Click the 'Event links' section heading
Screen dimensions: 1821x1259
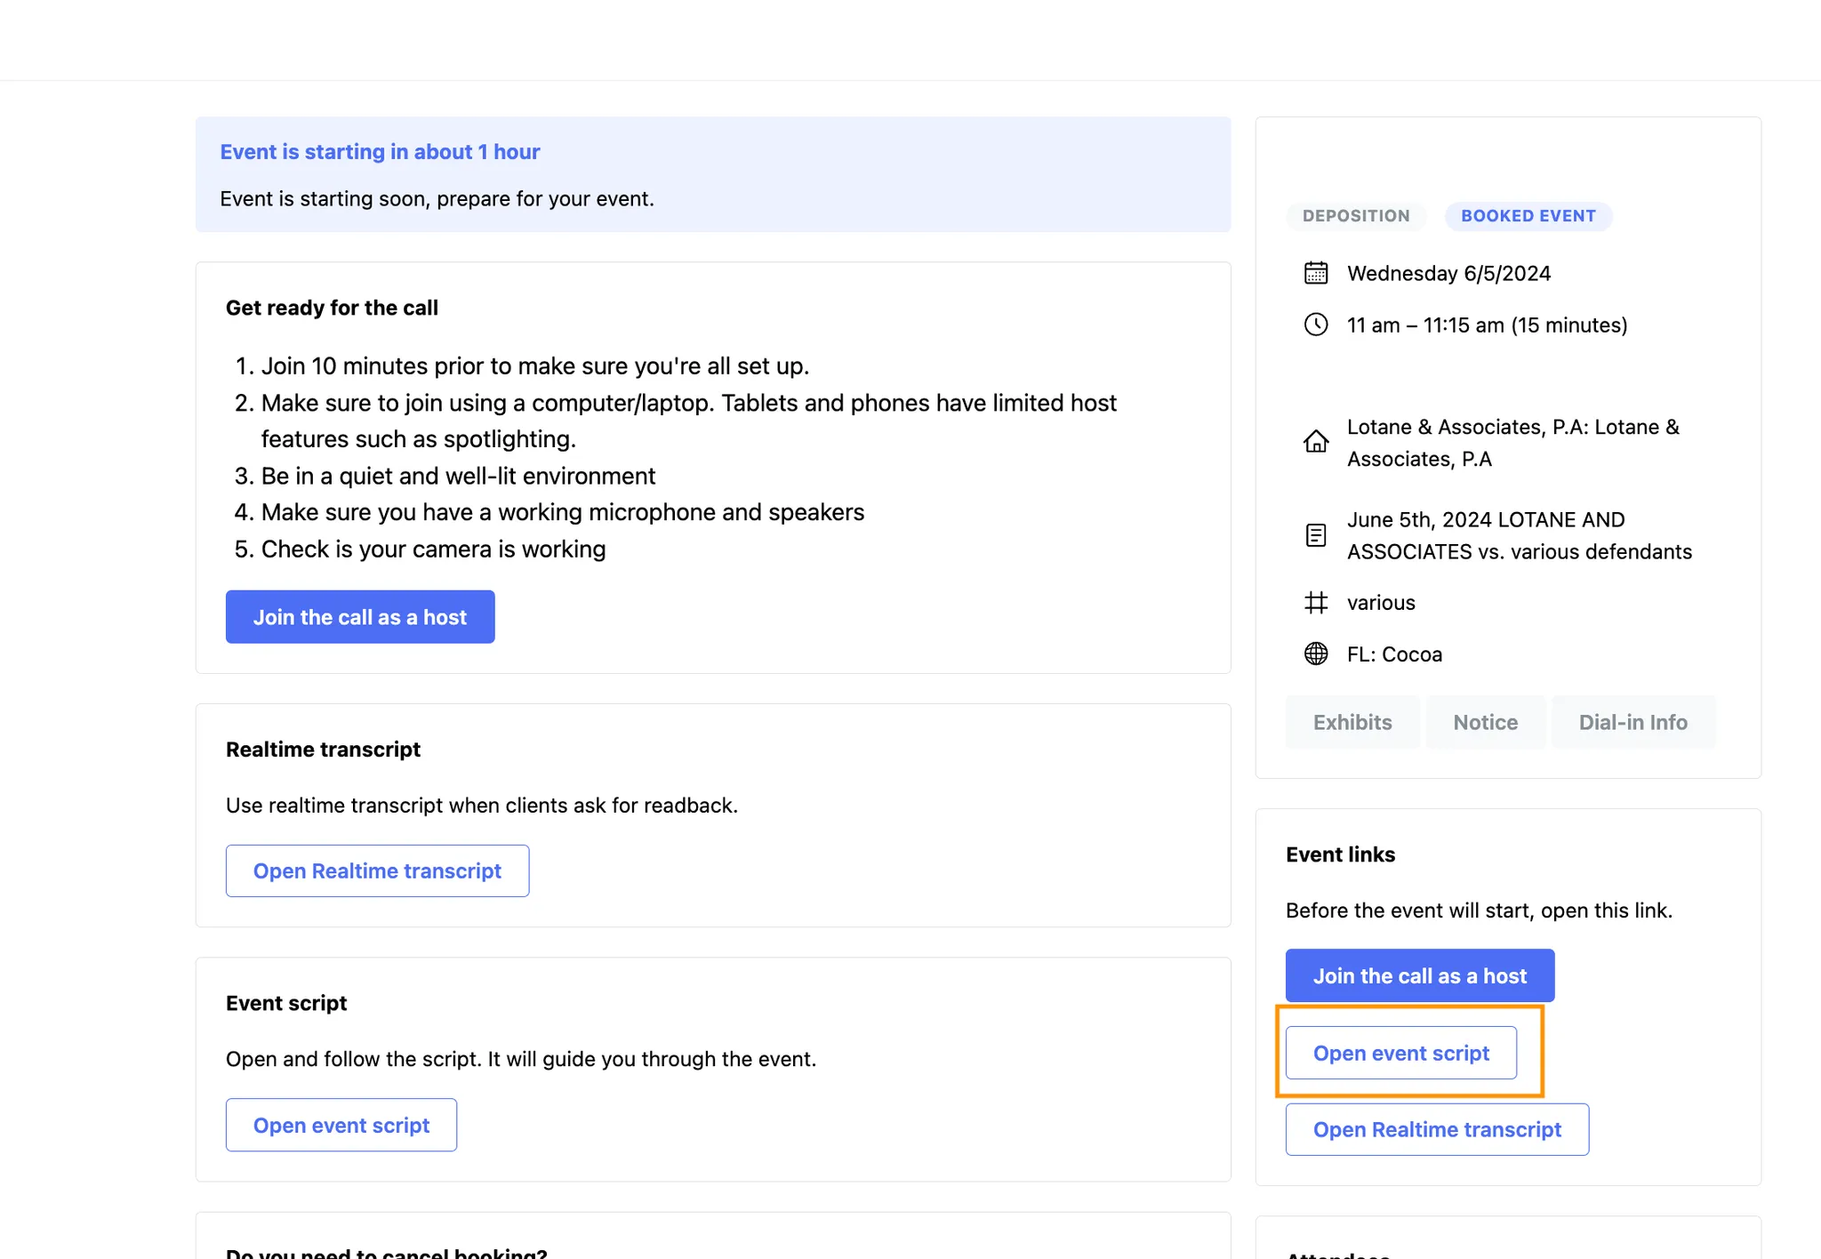pos(1340,854)
